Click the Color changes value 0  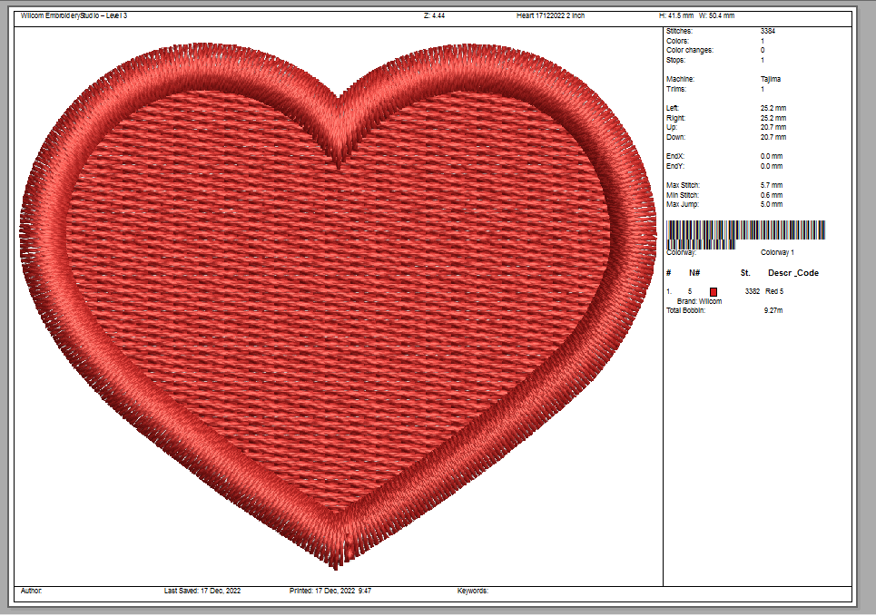coord(763,50)
